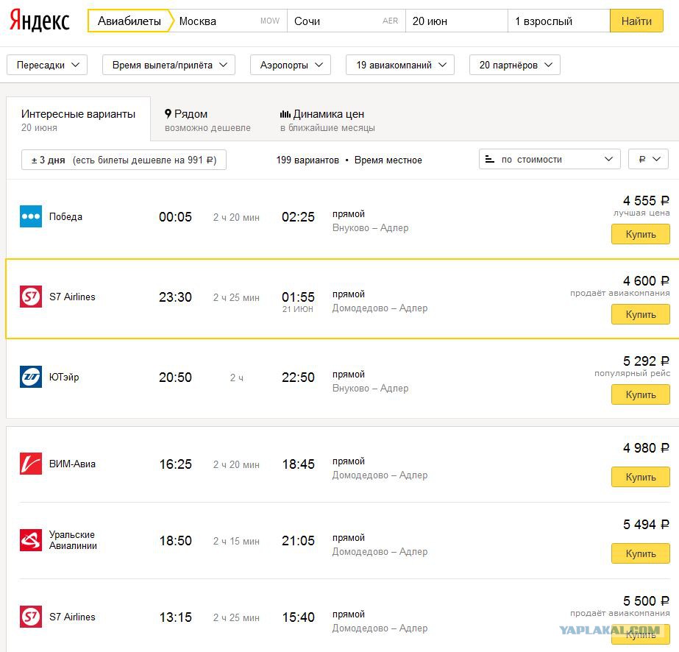Click departure time 16:25

click(175, 464)
